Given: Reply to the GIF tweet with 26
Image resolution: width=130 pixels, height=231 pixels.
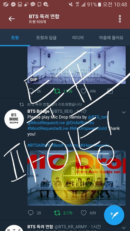Looking at the screenshot, I should point(31,91).
